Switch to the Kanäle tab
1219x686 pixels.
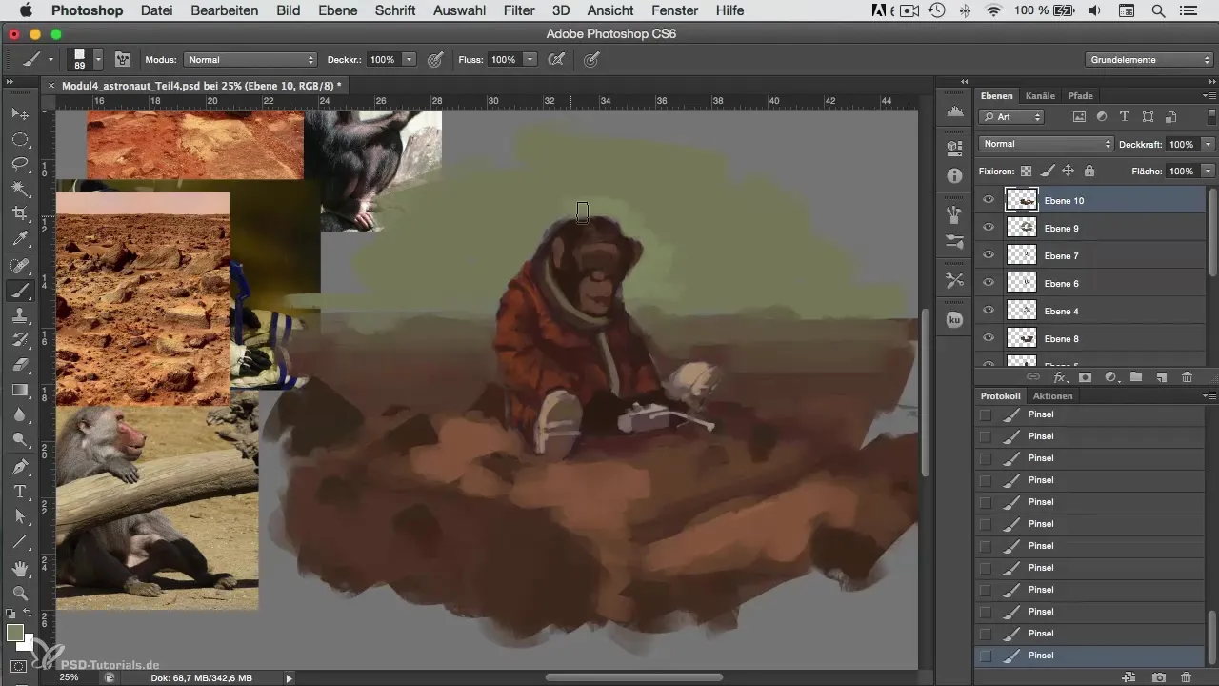pos(1039,96)
